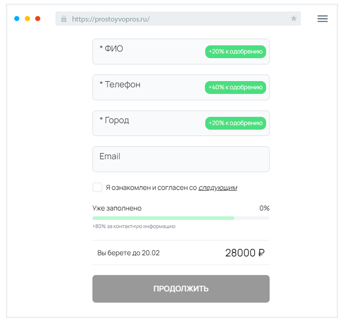Bookmark page with the star icon

click(294, 19)
